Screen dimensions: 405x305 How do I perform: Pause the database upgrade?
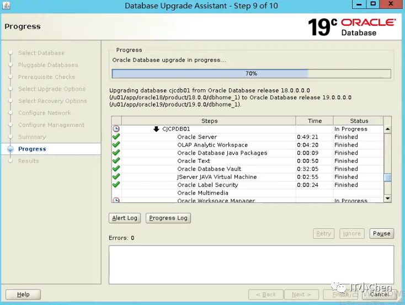pos(381,233)
